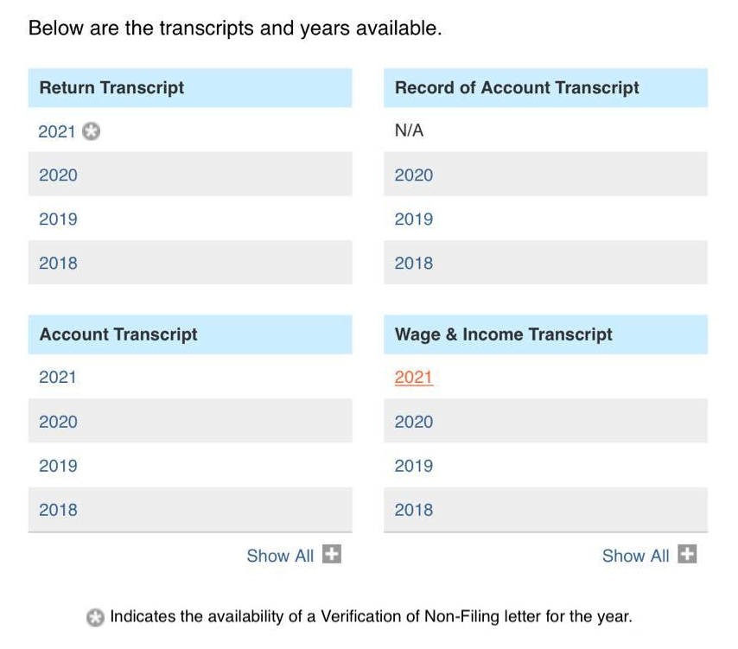Open the 2021 Return Transcript
This screenshot has height=649, width=738.
[x=57, y=131]
